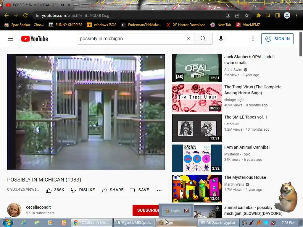Open Windows Explorer folder taskbar icon
303x227 pixels.
coord(37,223)
